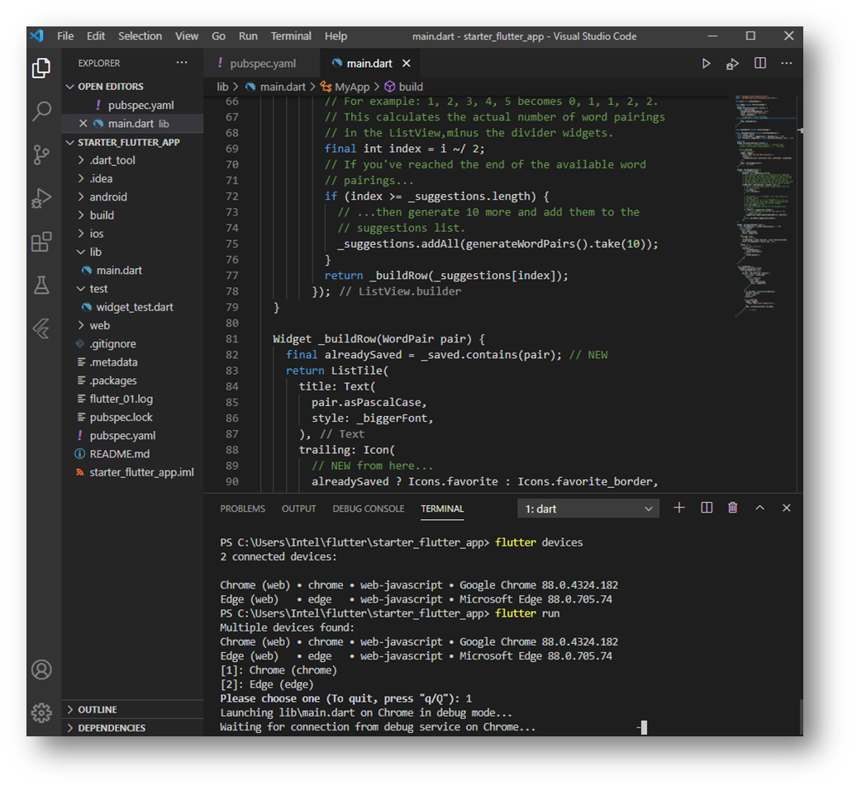This screenshot has height=790, width=857.
Task: Click line number 81 in the gutter
Action: [x=231, y=339]
